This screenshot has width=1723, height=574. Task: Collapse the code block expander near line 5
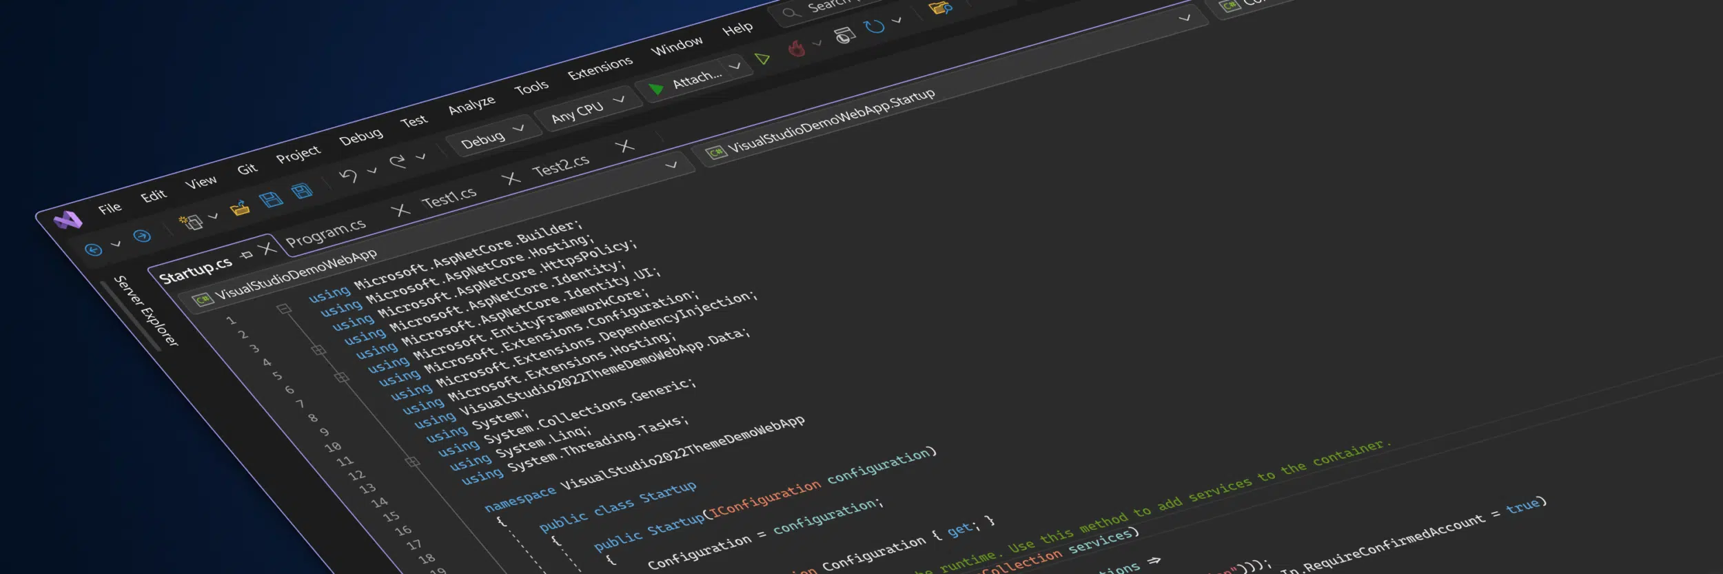[342, 378]
